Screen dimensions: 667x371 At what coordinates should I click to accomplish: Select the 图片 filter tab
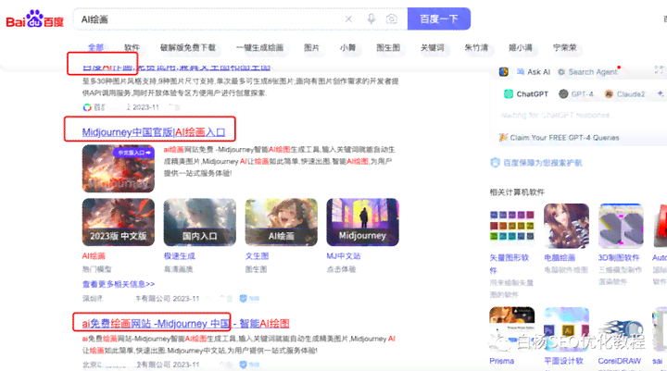point(311,47)
